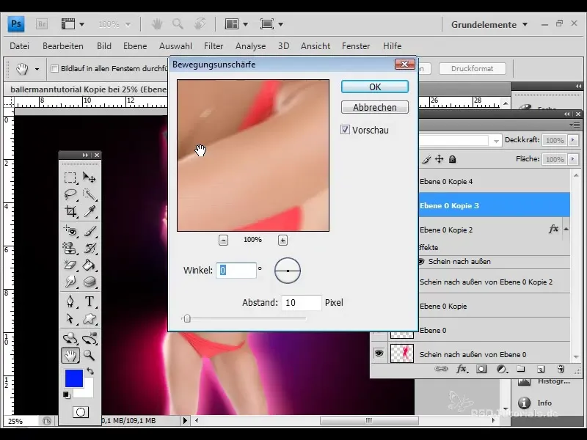Lock image pixels with brush icon
Screen dimensions: 587x440
[x=426, y=159]
